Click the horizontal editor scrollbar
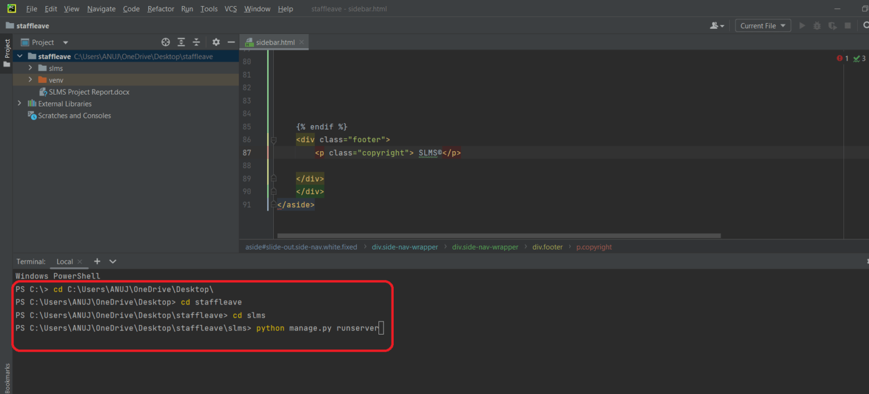Viewport: 869px width, 394px height. pos(497,235)
